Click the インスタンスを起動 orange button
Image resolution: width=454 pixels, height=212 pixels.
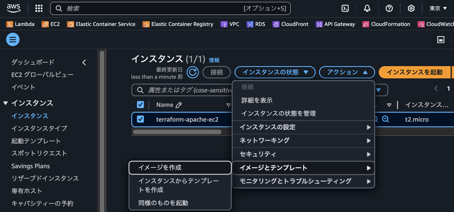click(415, 72)
